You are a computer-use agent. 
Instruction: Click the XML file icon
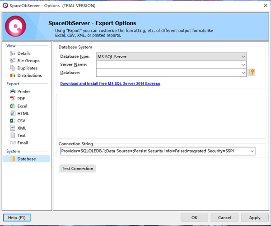pyautogui.click(x=13, y=128)
